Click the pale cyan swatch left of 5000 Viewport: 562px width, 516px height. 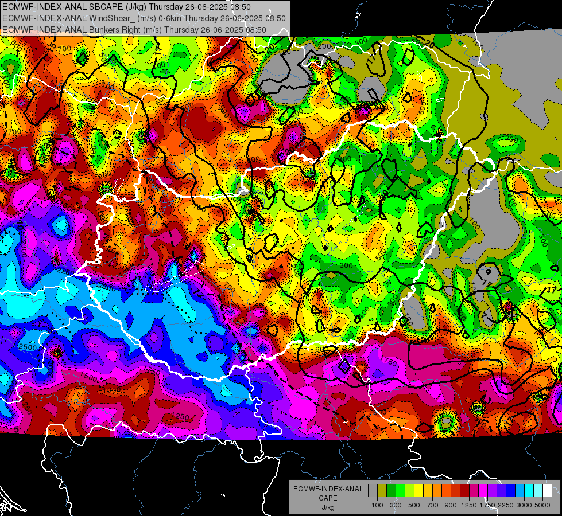click(538, 491)
